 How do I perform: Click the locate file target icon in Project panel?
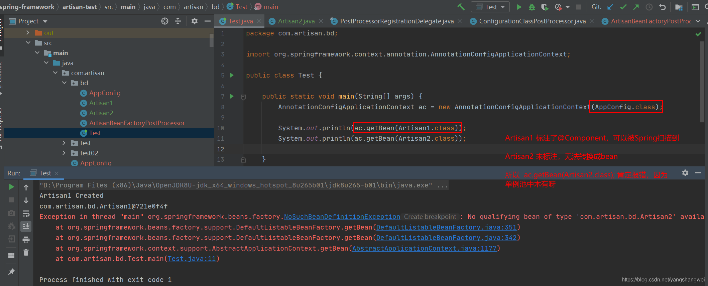click(164, 21)
